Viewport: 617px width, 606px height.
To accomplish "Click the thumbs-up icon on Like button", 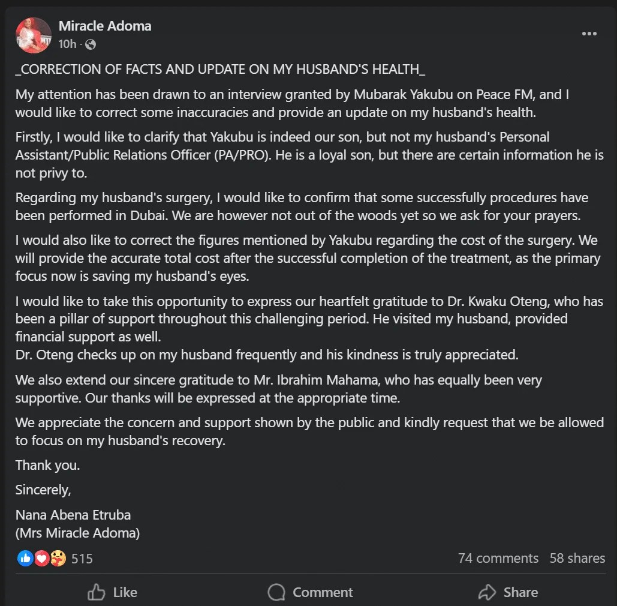I will click(97, 592).
